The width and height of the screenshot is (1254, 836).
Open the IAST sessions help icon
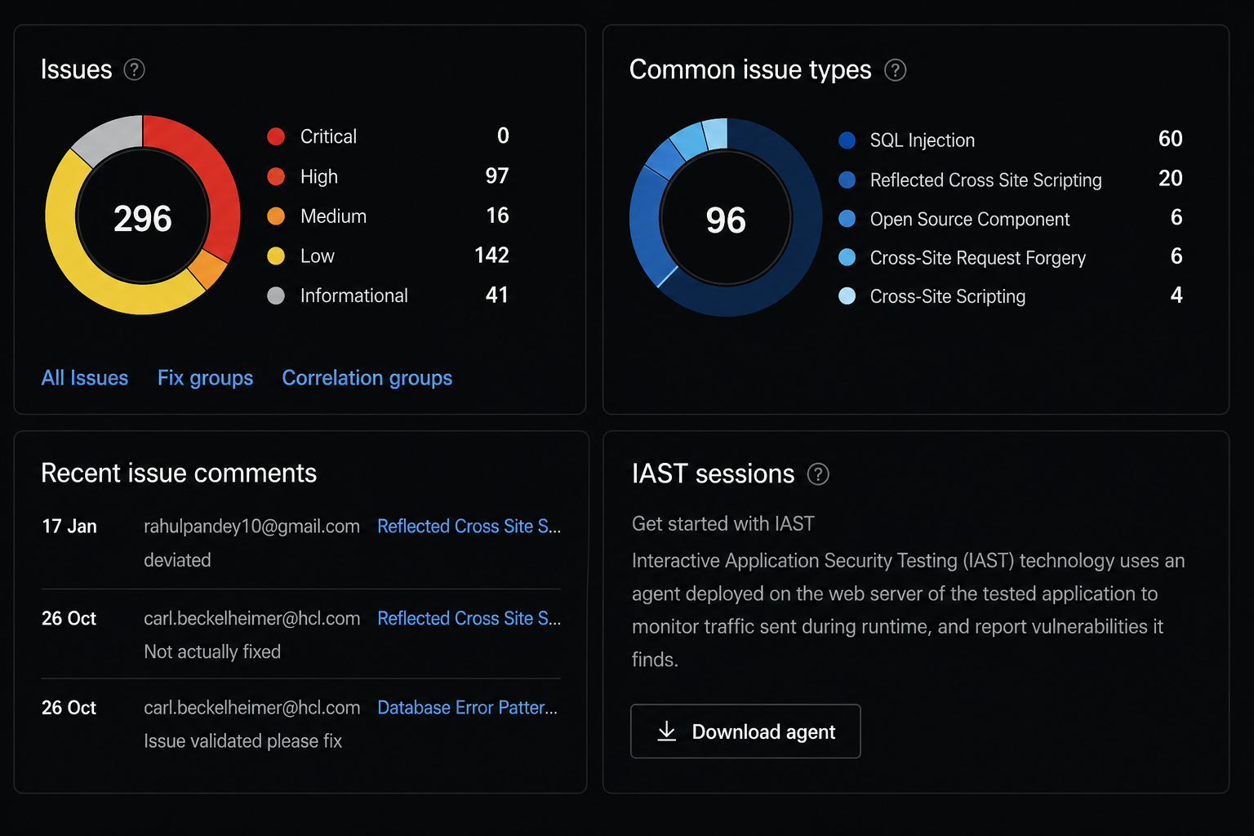818,474
